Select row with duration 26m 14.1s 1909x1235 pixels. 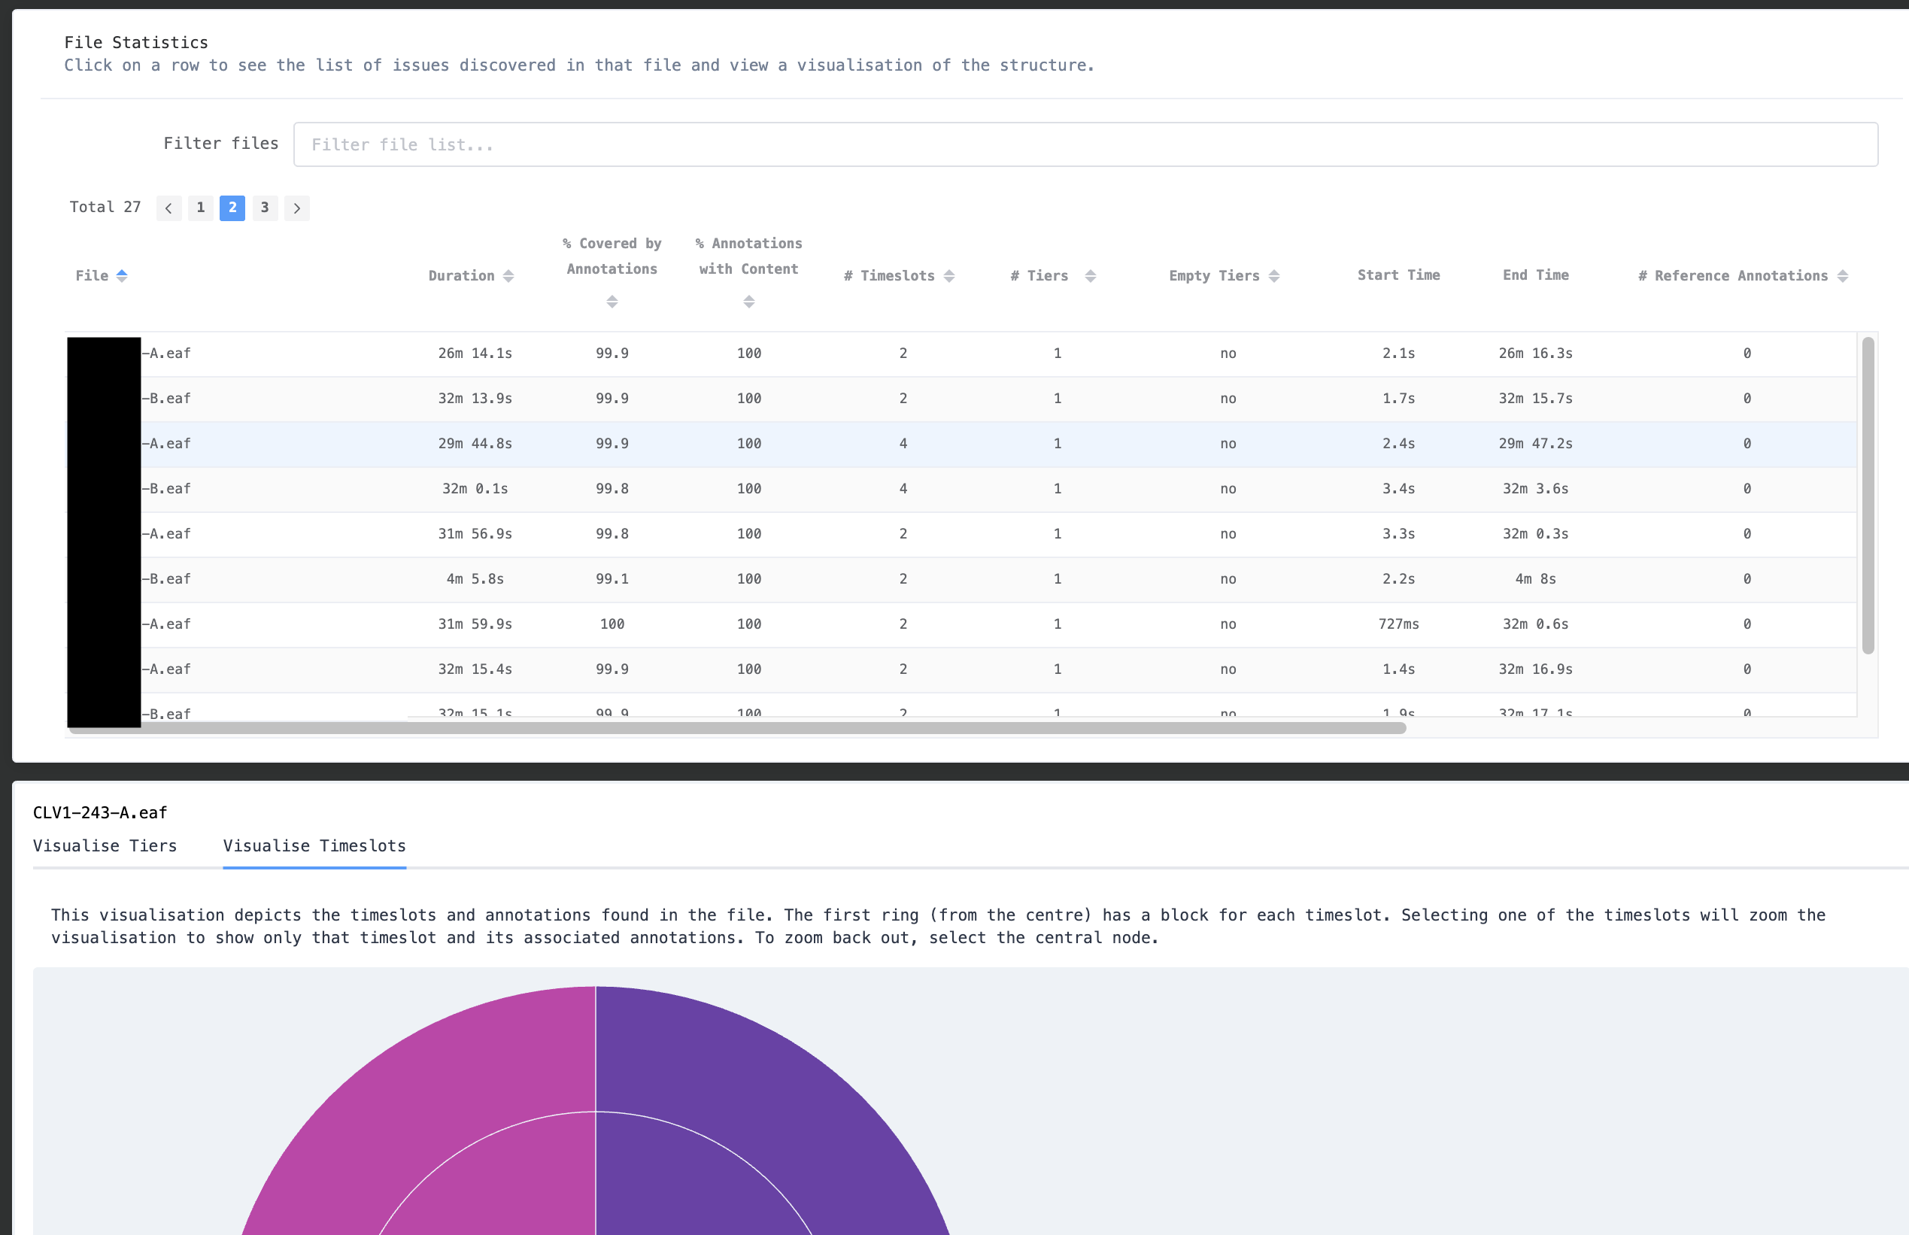(961, 354)
